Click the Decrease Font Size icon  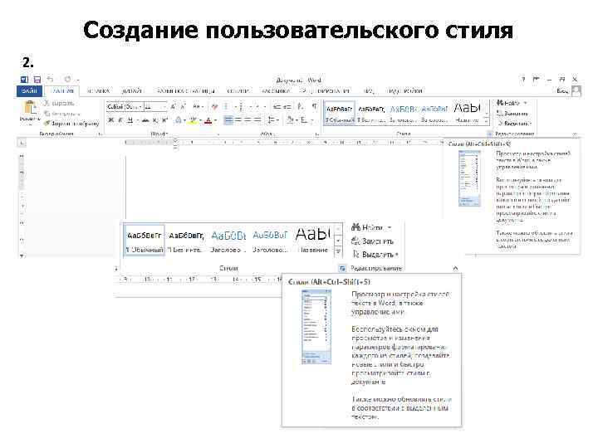click(x=183, y=107)
